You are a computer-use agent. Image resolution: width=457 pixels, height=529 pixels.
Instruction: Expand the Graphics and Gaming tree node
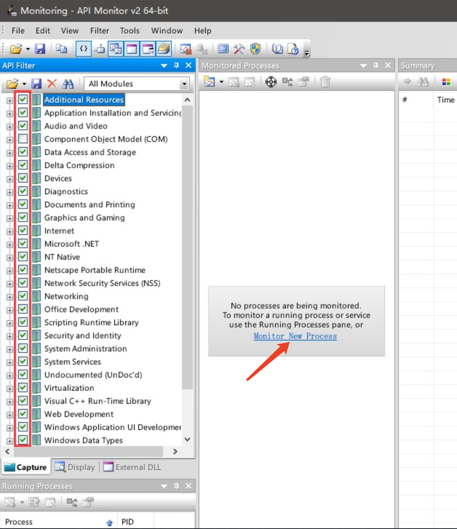tap(9, 218)
